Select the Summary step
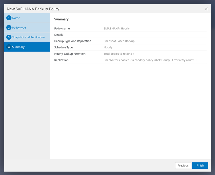Image resolution: width=215 pixels, height=175 pixels. click(x=27, y=47)
